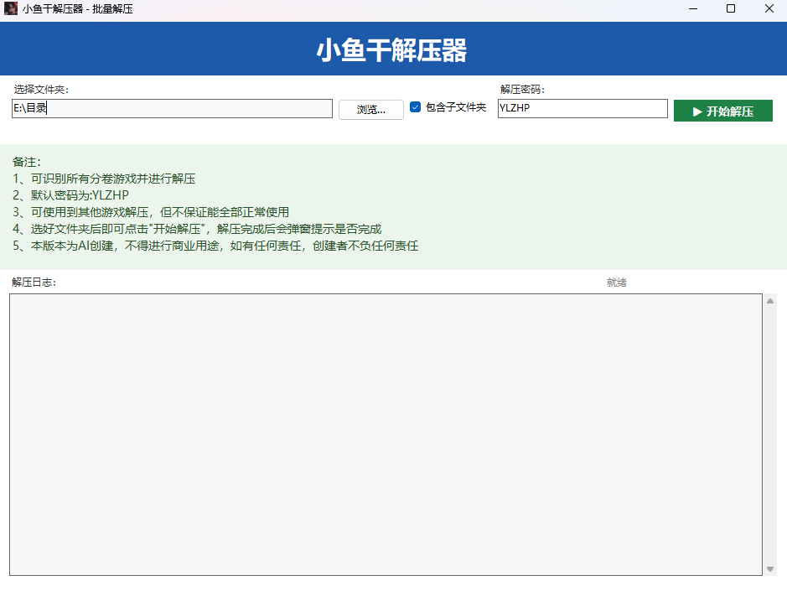This screenshot has width=787, height=591.
Task: Click the app icon in title bar
Action: point(11,8)
